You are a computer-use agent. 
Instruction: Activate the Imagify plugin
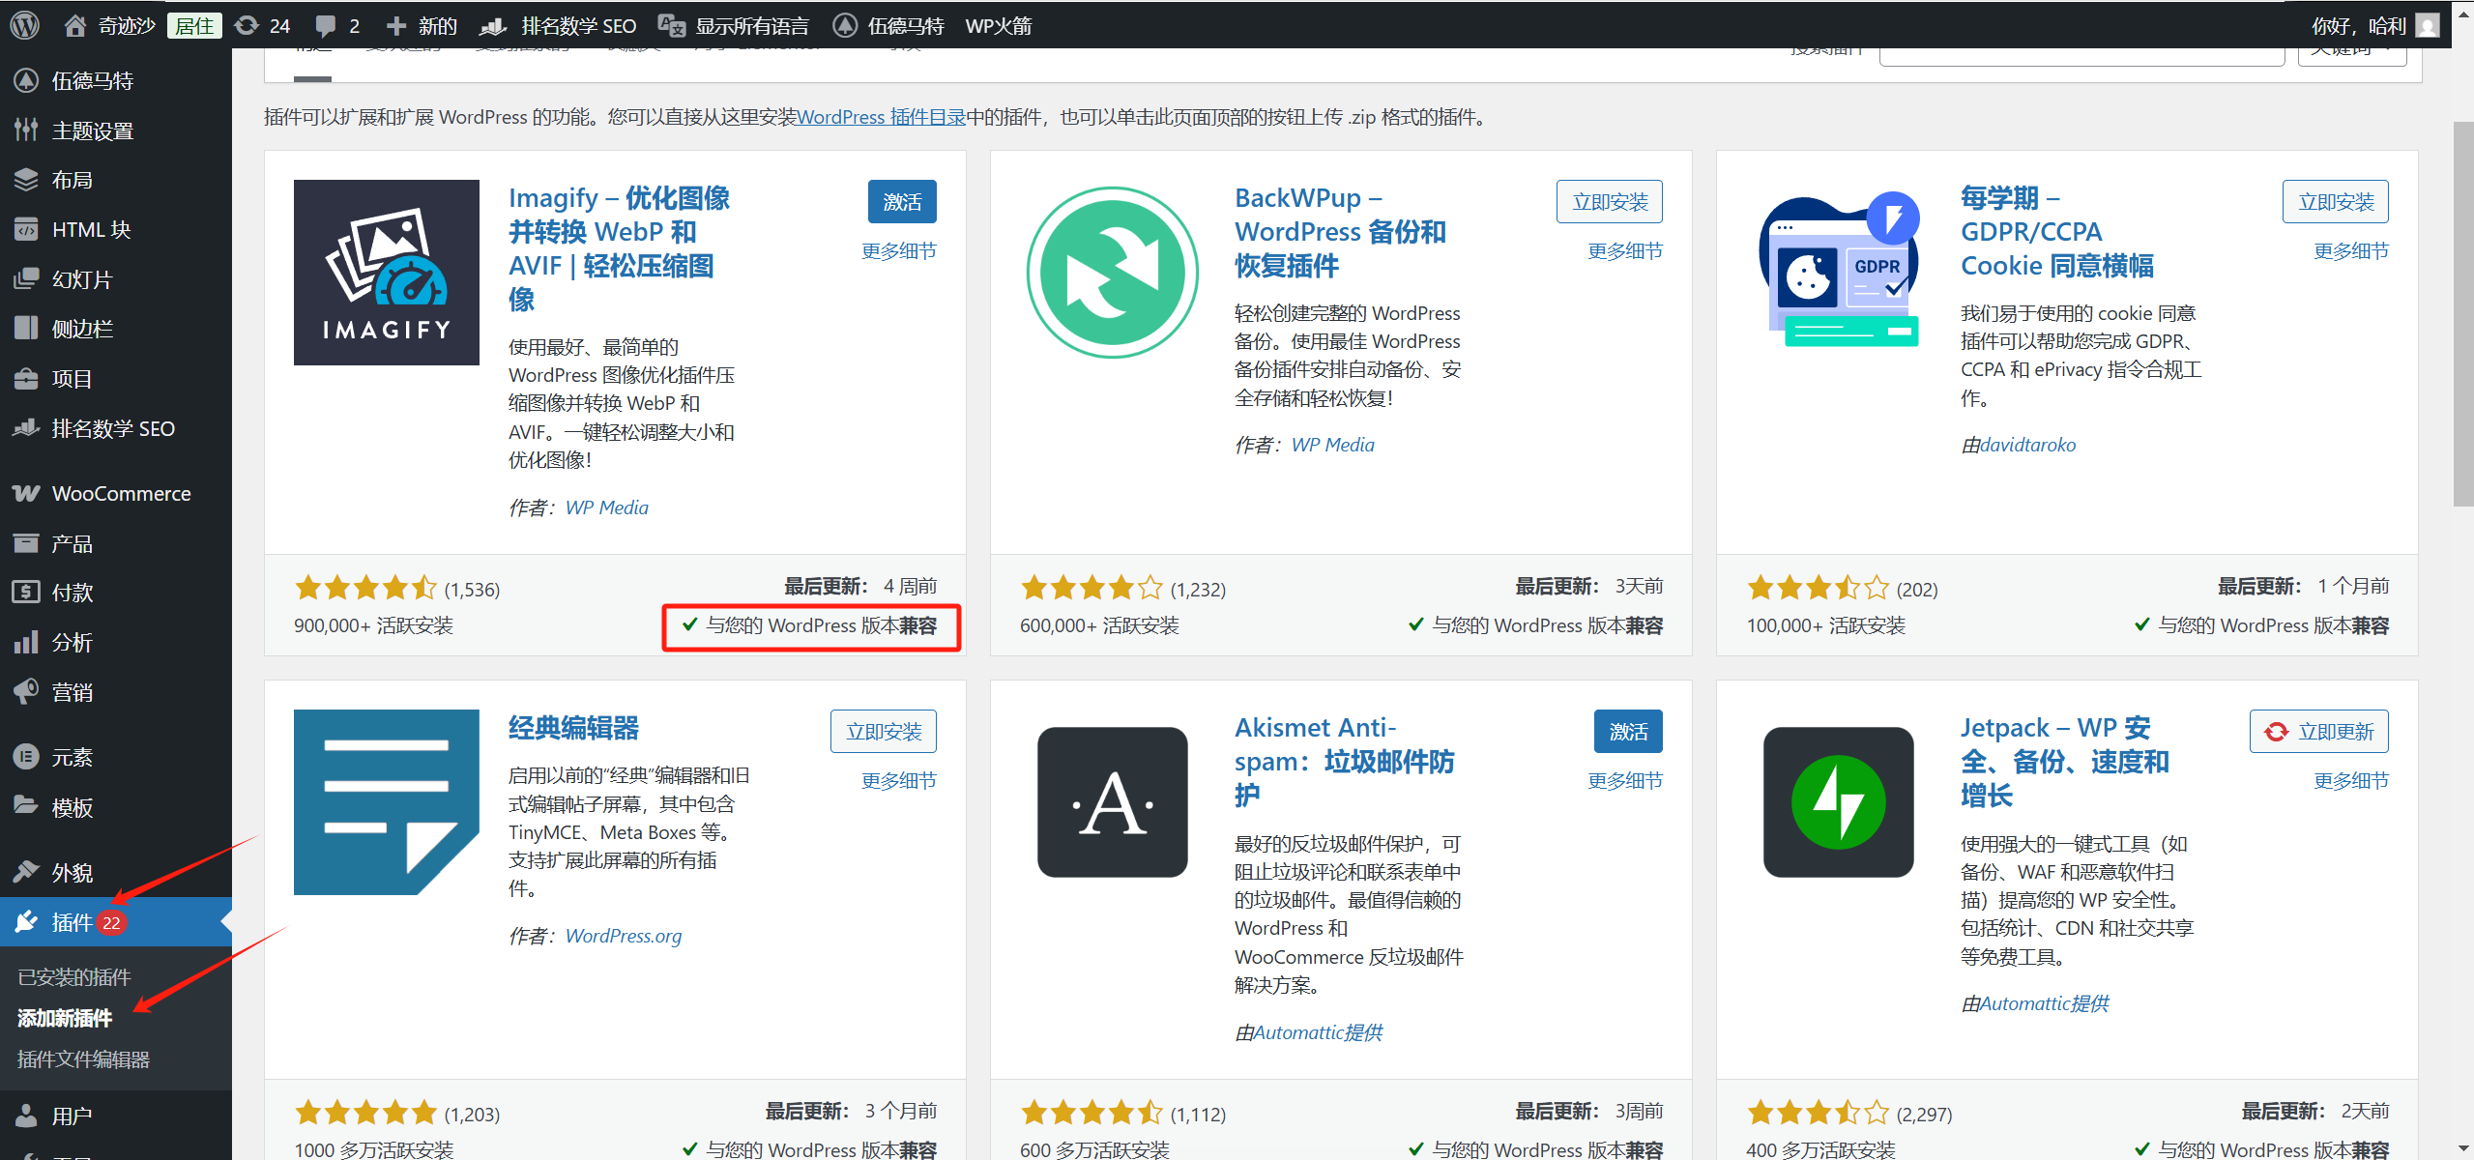[901, 201]
